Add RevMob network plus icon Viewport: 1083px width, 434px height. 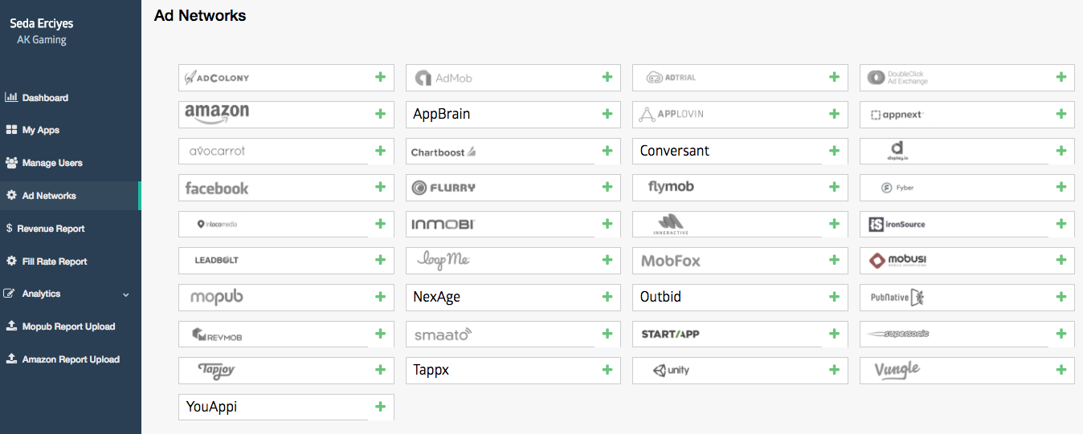click(380, 334)
